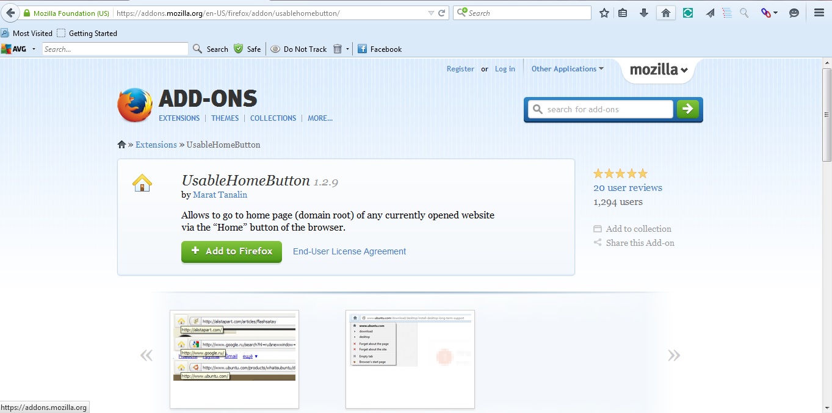Click the AVG trash can icon
Screen dimensions: 832x413
[x=338, y=49]
